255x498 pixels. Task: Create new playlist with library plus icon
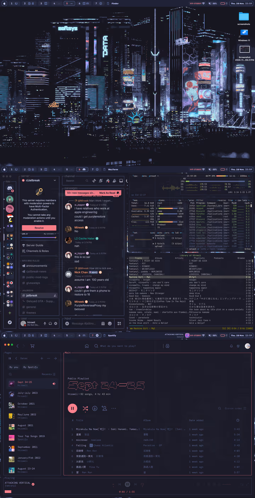[42, 359]
